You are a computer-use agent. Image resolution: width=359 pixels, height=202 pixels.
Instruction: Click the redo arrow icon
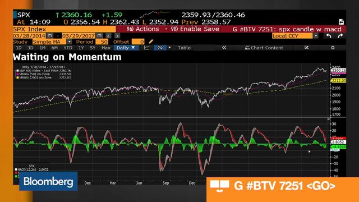click(x=340, y=36)
